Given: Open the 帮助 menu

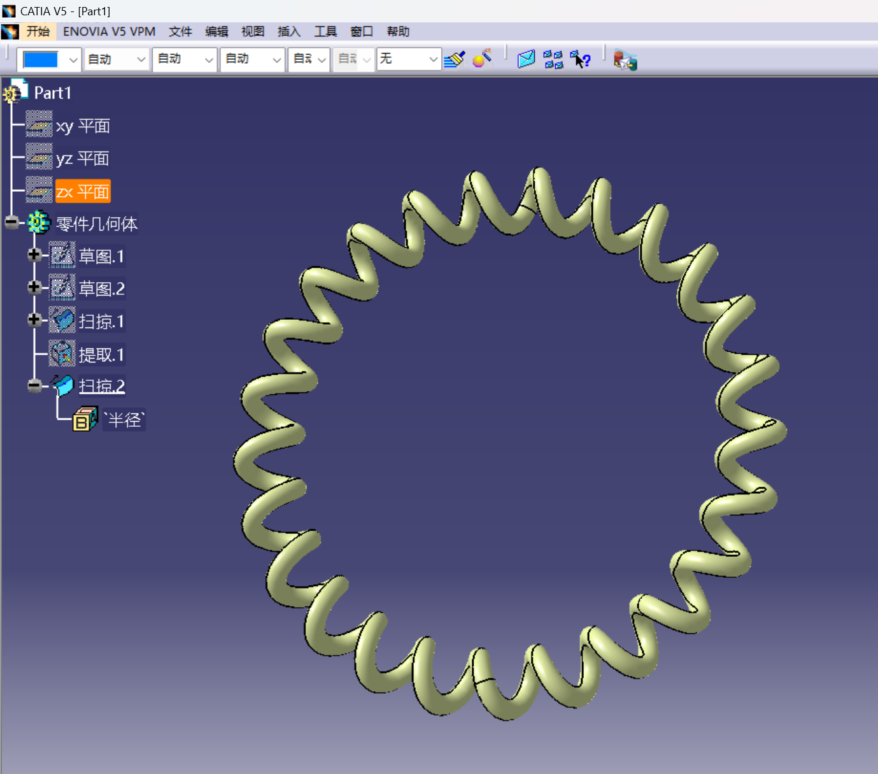Looking at the screenshot, I should [x=398, y=31].
